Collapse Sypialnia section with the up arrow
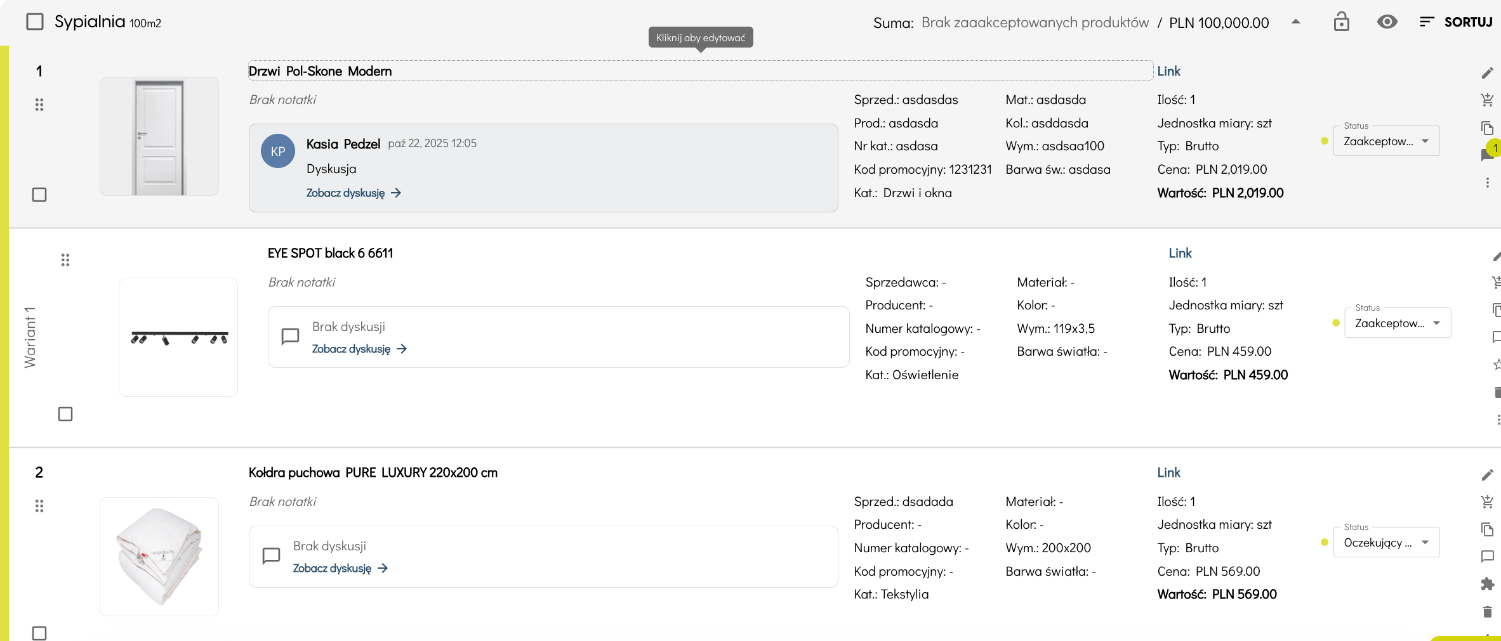Viewport: 1501px width, 641px height. click(1296, 22)
